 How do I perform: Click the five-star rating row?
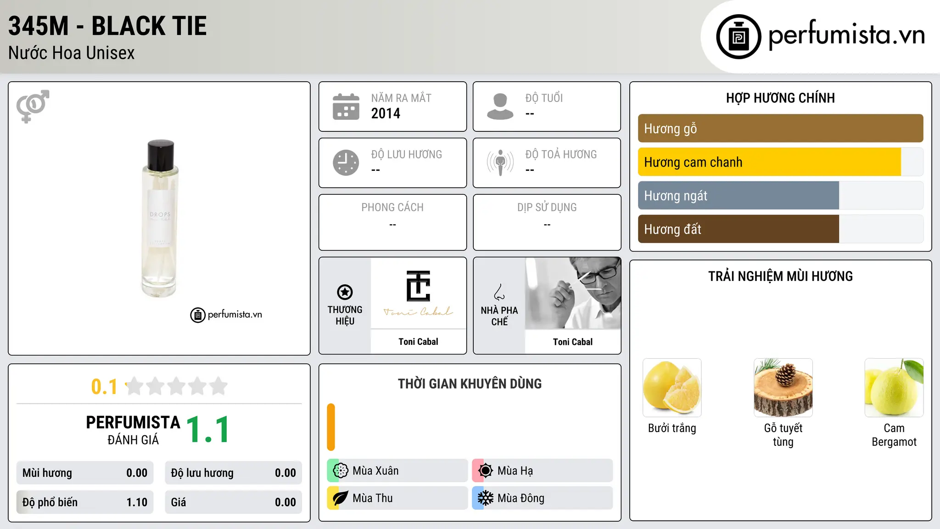[176, 386]
